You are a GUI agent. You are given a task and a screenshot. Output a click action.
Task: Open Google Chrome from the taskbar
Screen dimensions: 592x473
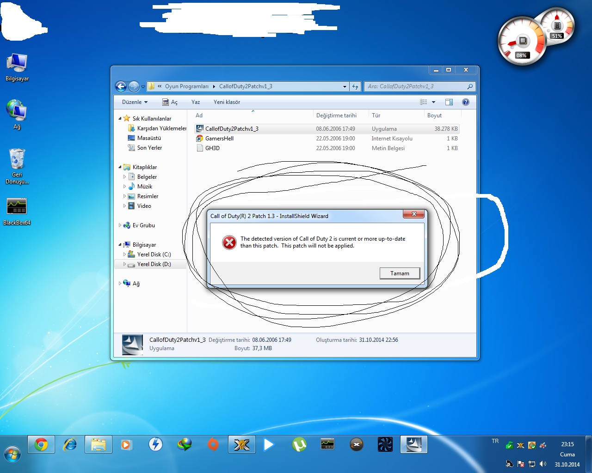point(41,445)
